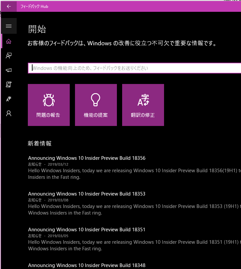This screenshot has height=269, width=241.
Task: Open the Feedback sidebar icon
Action: point(9,55)
